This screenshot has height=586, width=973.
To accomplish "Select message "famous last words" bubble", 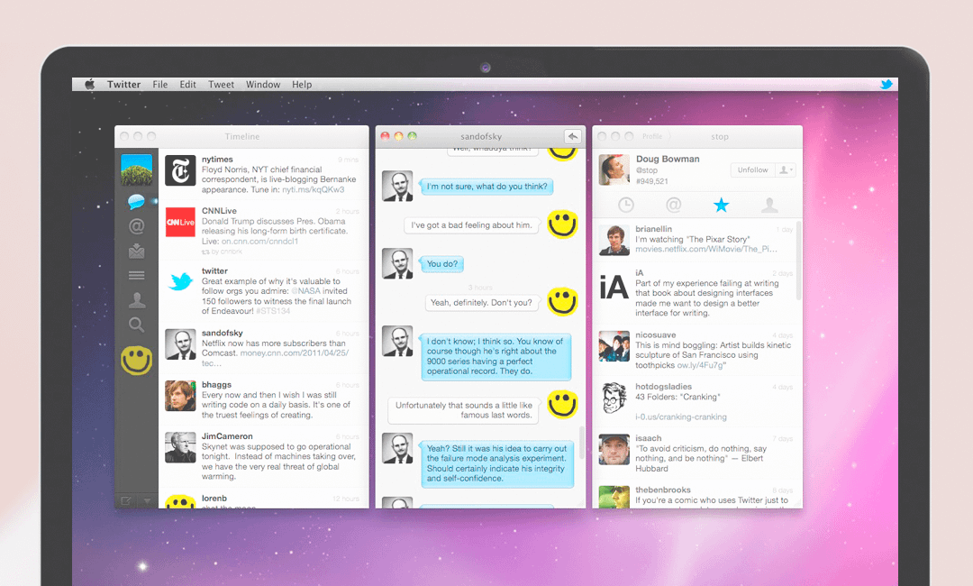I will [x=464, y=410].
